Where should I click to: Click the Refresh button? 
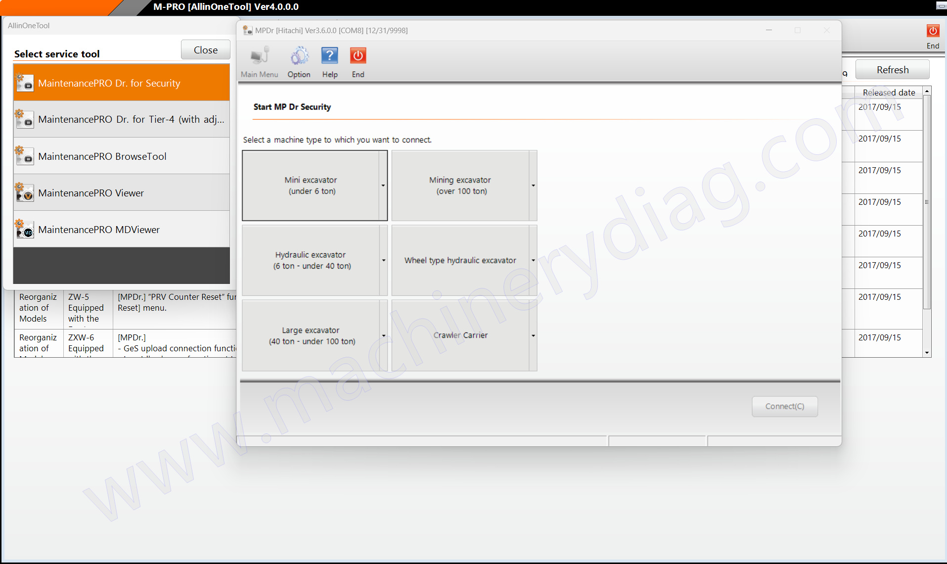(x=892, y=70)
